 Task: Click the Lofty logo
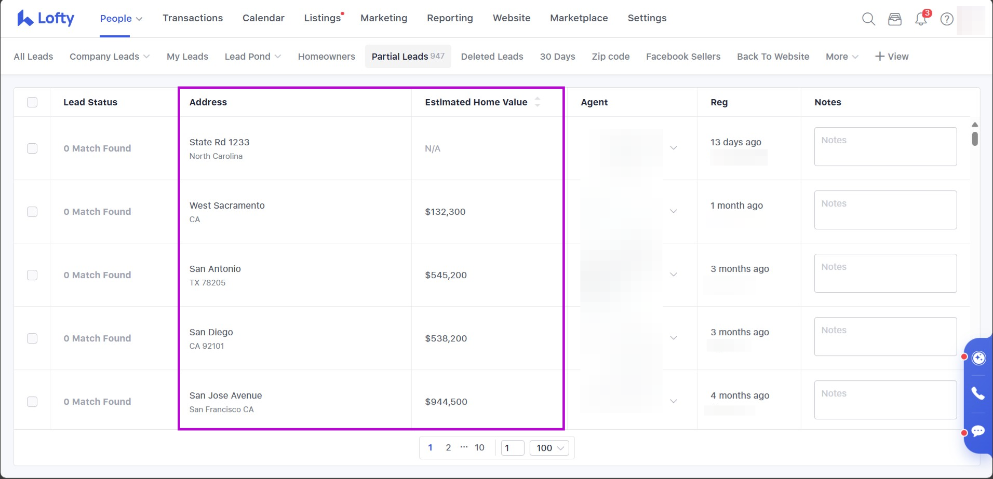click(x=46, y=18)
